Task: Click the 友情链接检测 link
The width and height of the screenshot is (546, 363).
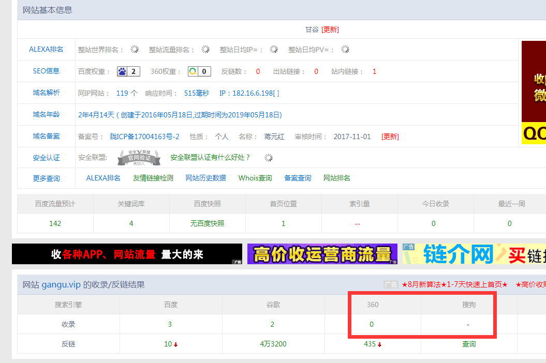Action: (x=153, y=177)
